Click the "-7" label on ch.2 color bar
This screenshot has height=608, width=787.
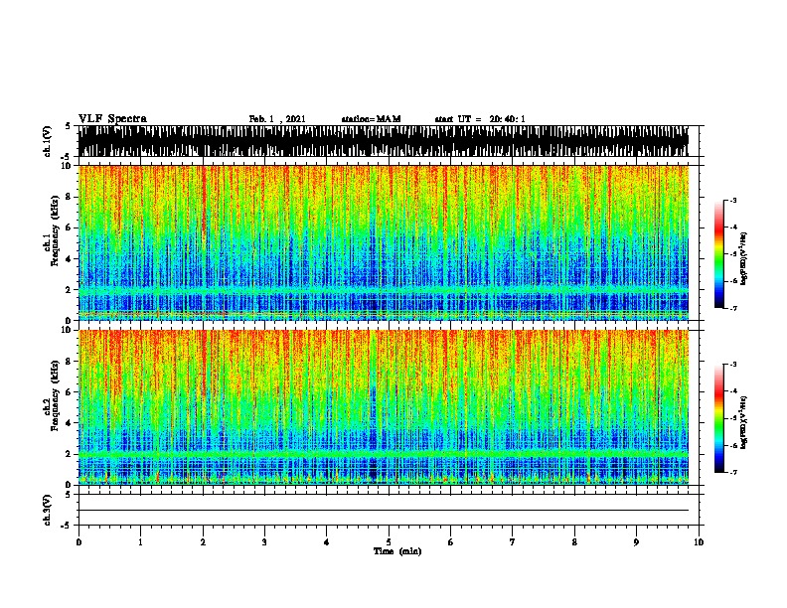(x=733, y=472)
